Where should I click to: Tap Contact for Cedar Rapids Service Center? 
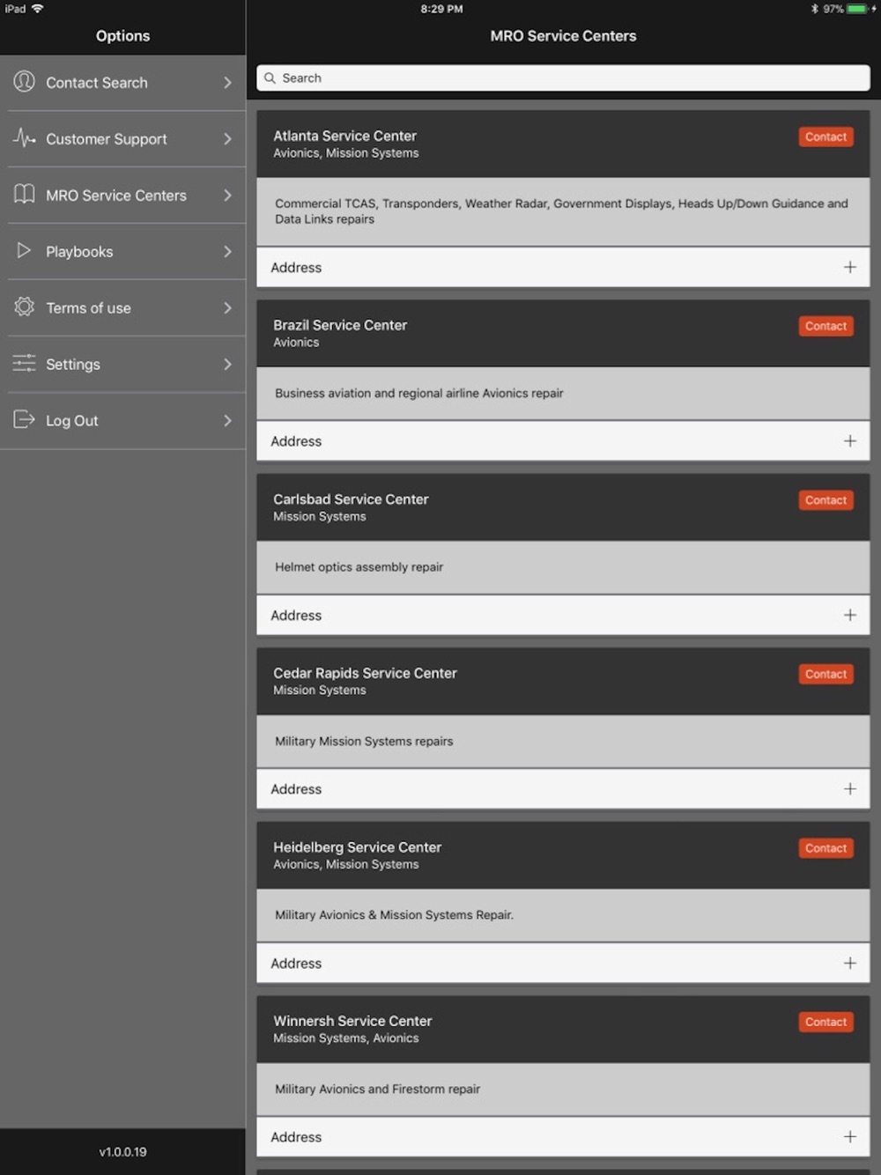tap(825, 674)
